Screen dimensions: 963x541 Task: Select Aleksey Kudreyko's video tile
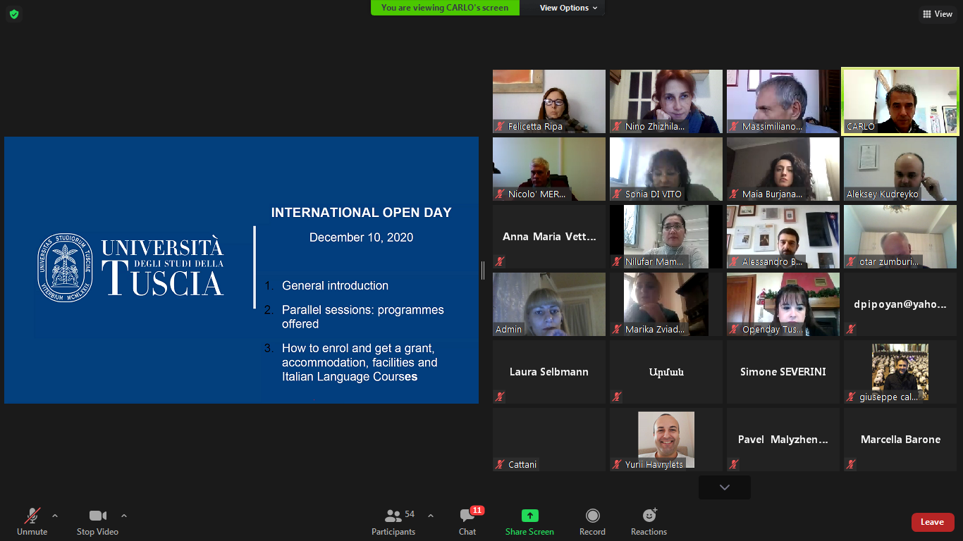[x=900, y=169]
